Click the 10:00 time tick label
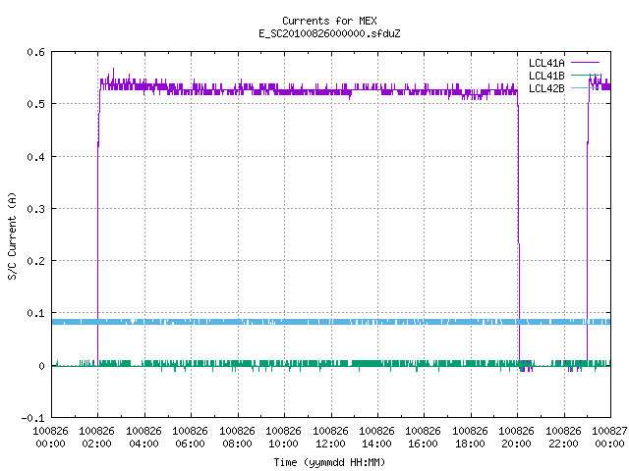This screenshot has height=471, width=629. click(283, 444)
